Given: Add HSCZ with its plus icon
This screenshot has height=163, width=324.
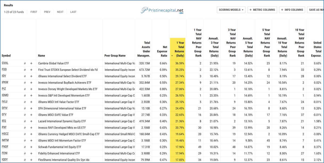Looking at the screenshot, I should 31,134.
